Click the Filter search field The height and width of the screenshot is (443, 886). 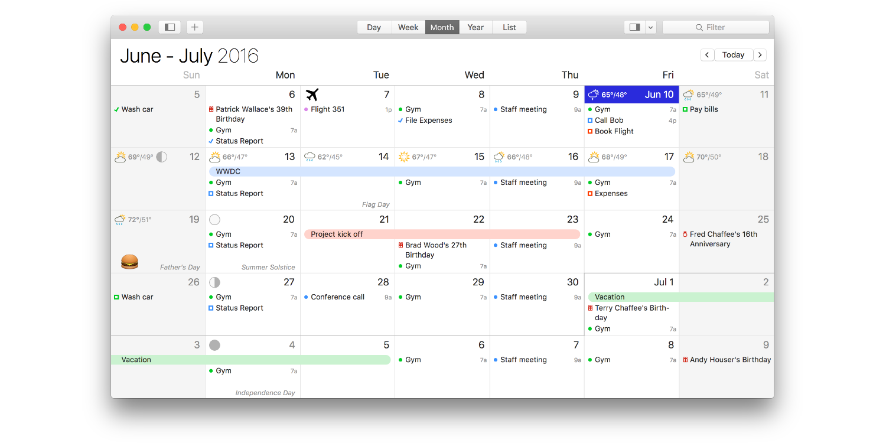pos(715,27)
